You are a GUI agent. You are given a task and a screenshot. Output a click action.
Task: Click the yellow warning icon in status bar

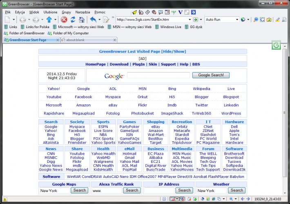pyautogui.click(x=5, y=199)
